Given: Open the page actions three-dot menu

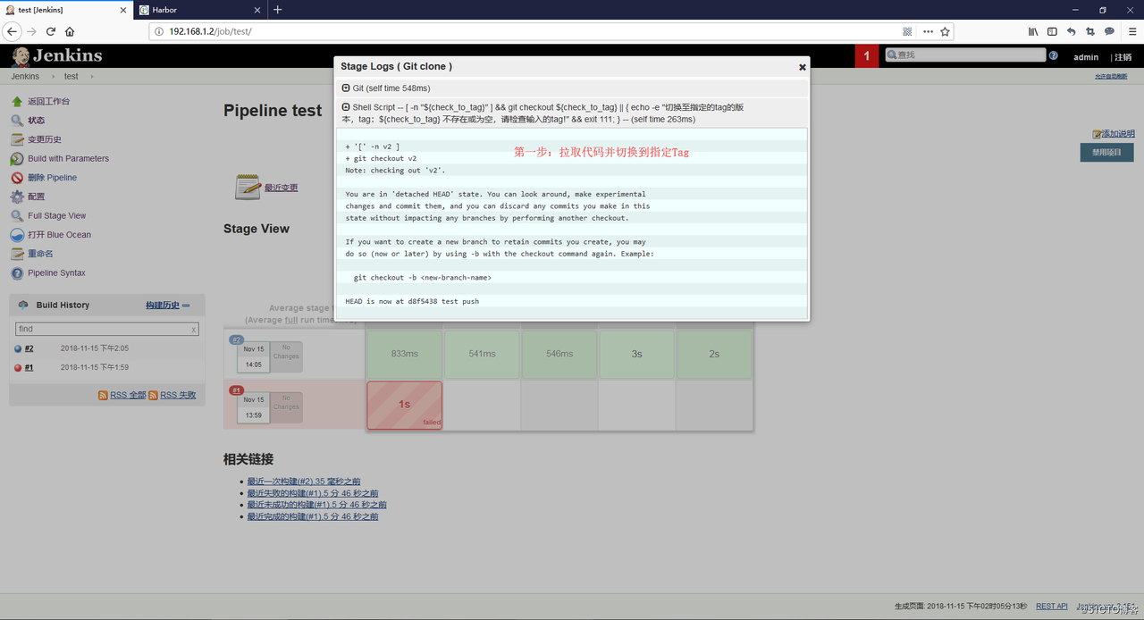Looking at the screenshot, I should [928, 31].
